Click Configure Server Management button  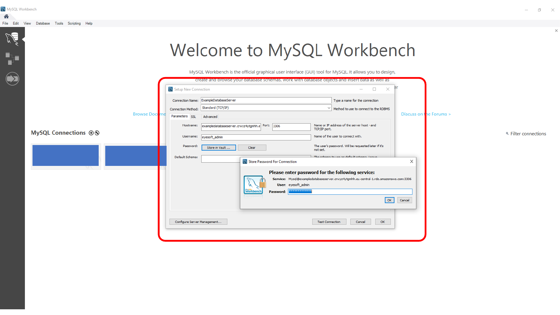tap(198, 222)
